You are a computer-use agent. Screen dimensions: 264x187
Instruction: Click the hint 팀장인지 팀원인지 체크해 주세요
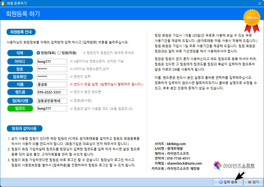tap(109, 53)
